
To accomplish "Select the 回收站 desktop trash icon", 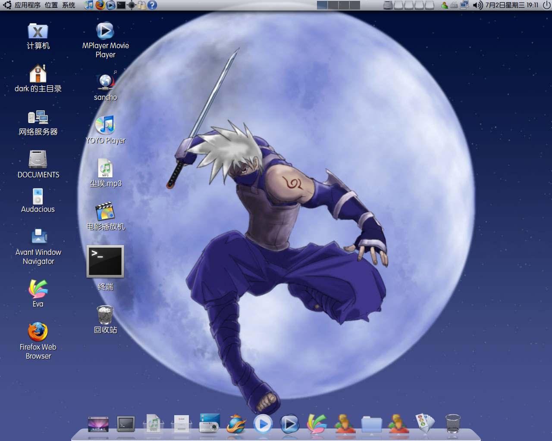I will pyautogui.click(x=105, y=314).
